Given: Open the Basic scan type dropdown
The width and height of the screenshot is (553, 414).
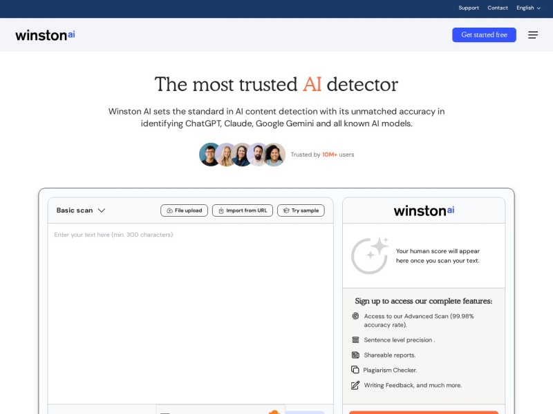Looking at the screenshot, I should (x=81, y=210).
